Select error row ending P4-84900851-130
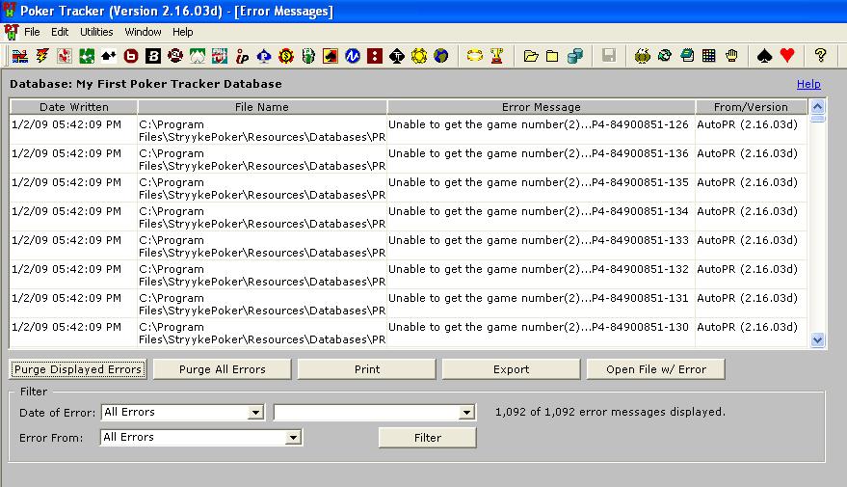Screen dimensions: 847x487 (409, 333)
